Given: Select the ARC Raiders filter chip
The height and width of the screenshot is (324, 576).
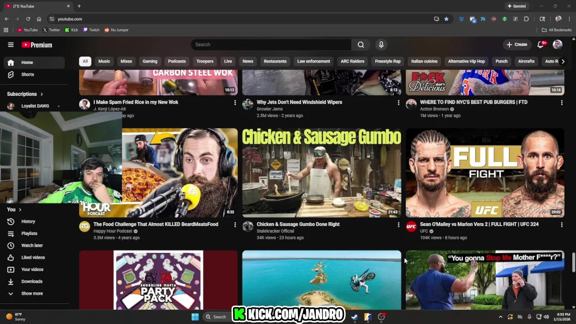Looking at the screenshot, I should pyautogui.click(x=352, y=62).
